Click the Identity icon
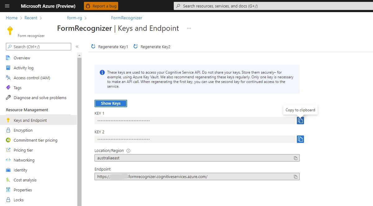Image resolution: width=373 pixels, height=206 pixels. click(8, 170)
